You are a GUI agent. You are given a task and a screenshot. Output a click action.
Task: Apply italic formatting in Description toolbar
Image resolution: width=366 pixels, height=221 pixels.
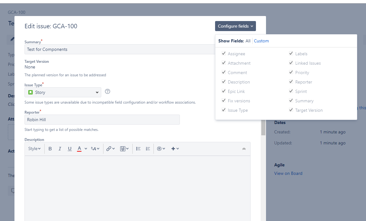(60, 149)
